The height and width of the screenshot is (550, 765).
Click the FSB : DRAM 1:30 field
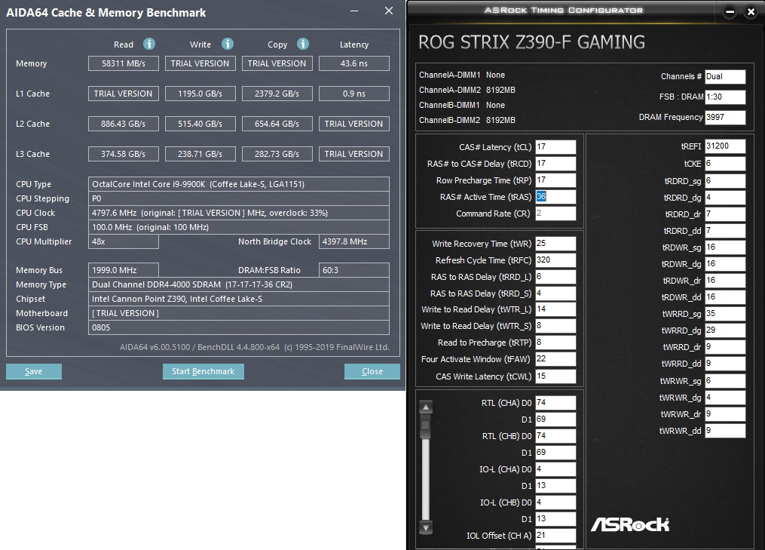(725, 97)
